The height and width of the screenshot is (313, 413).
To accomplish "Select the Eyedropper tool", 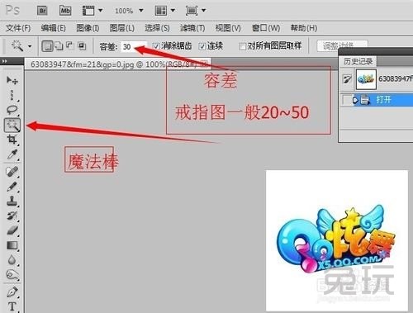I will pos(12,154).
